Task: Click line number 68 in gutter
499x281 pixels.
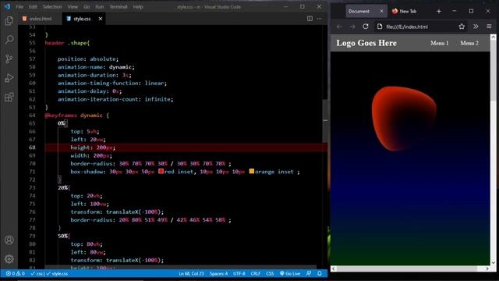Action: coord(32,148)
